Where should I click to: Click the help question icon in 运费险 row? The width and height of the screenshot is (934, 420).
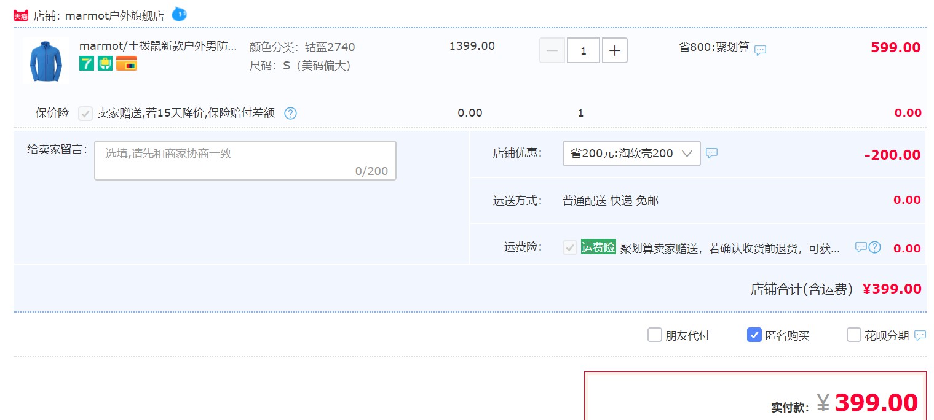click(875, 247)
